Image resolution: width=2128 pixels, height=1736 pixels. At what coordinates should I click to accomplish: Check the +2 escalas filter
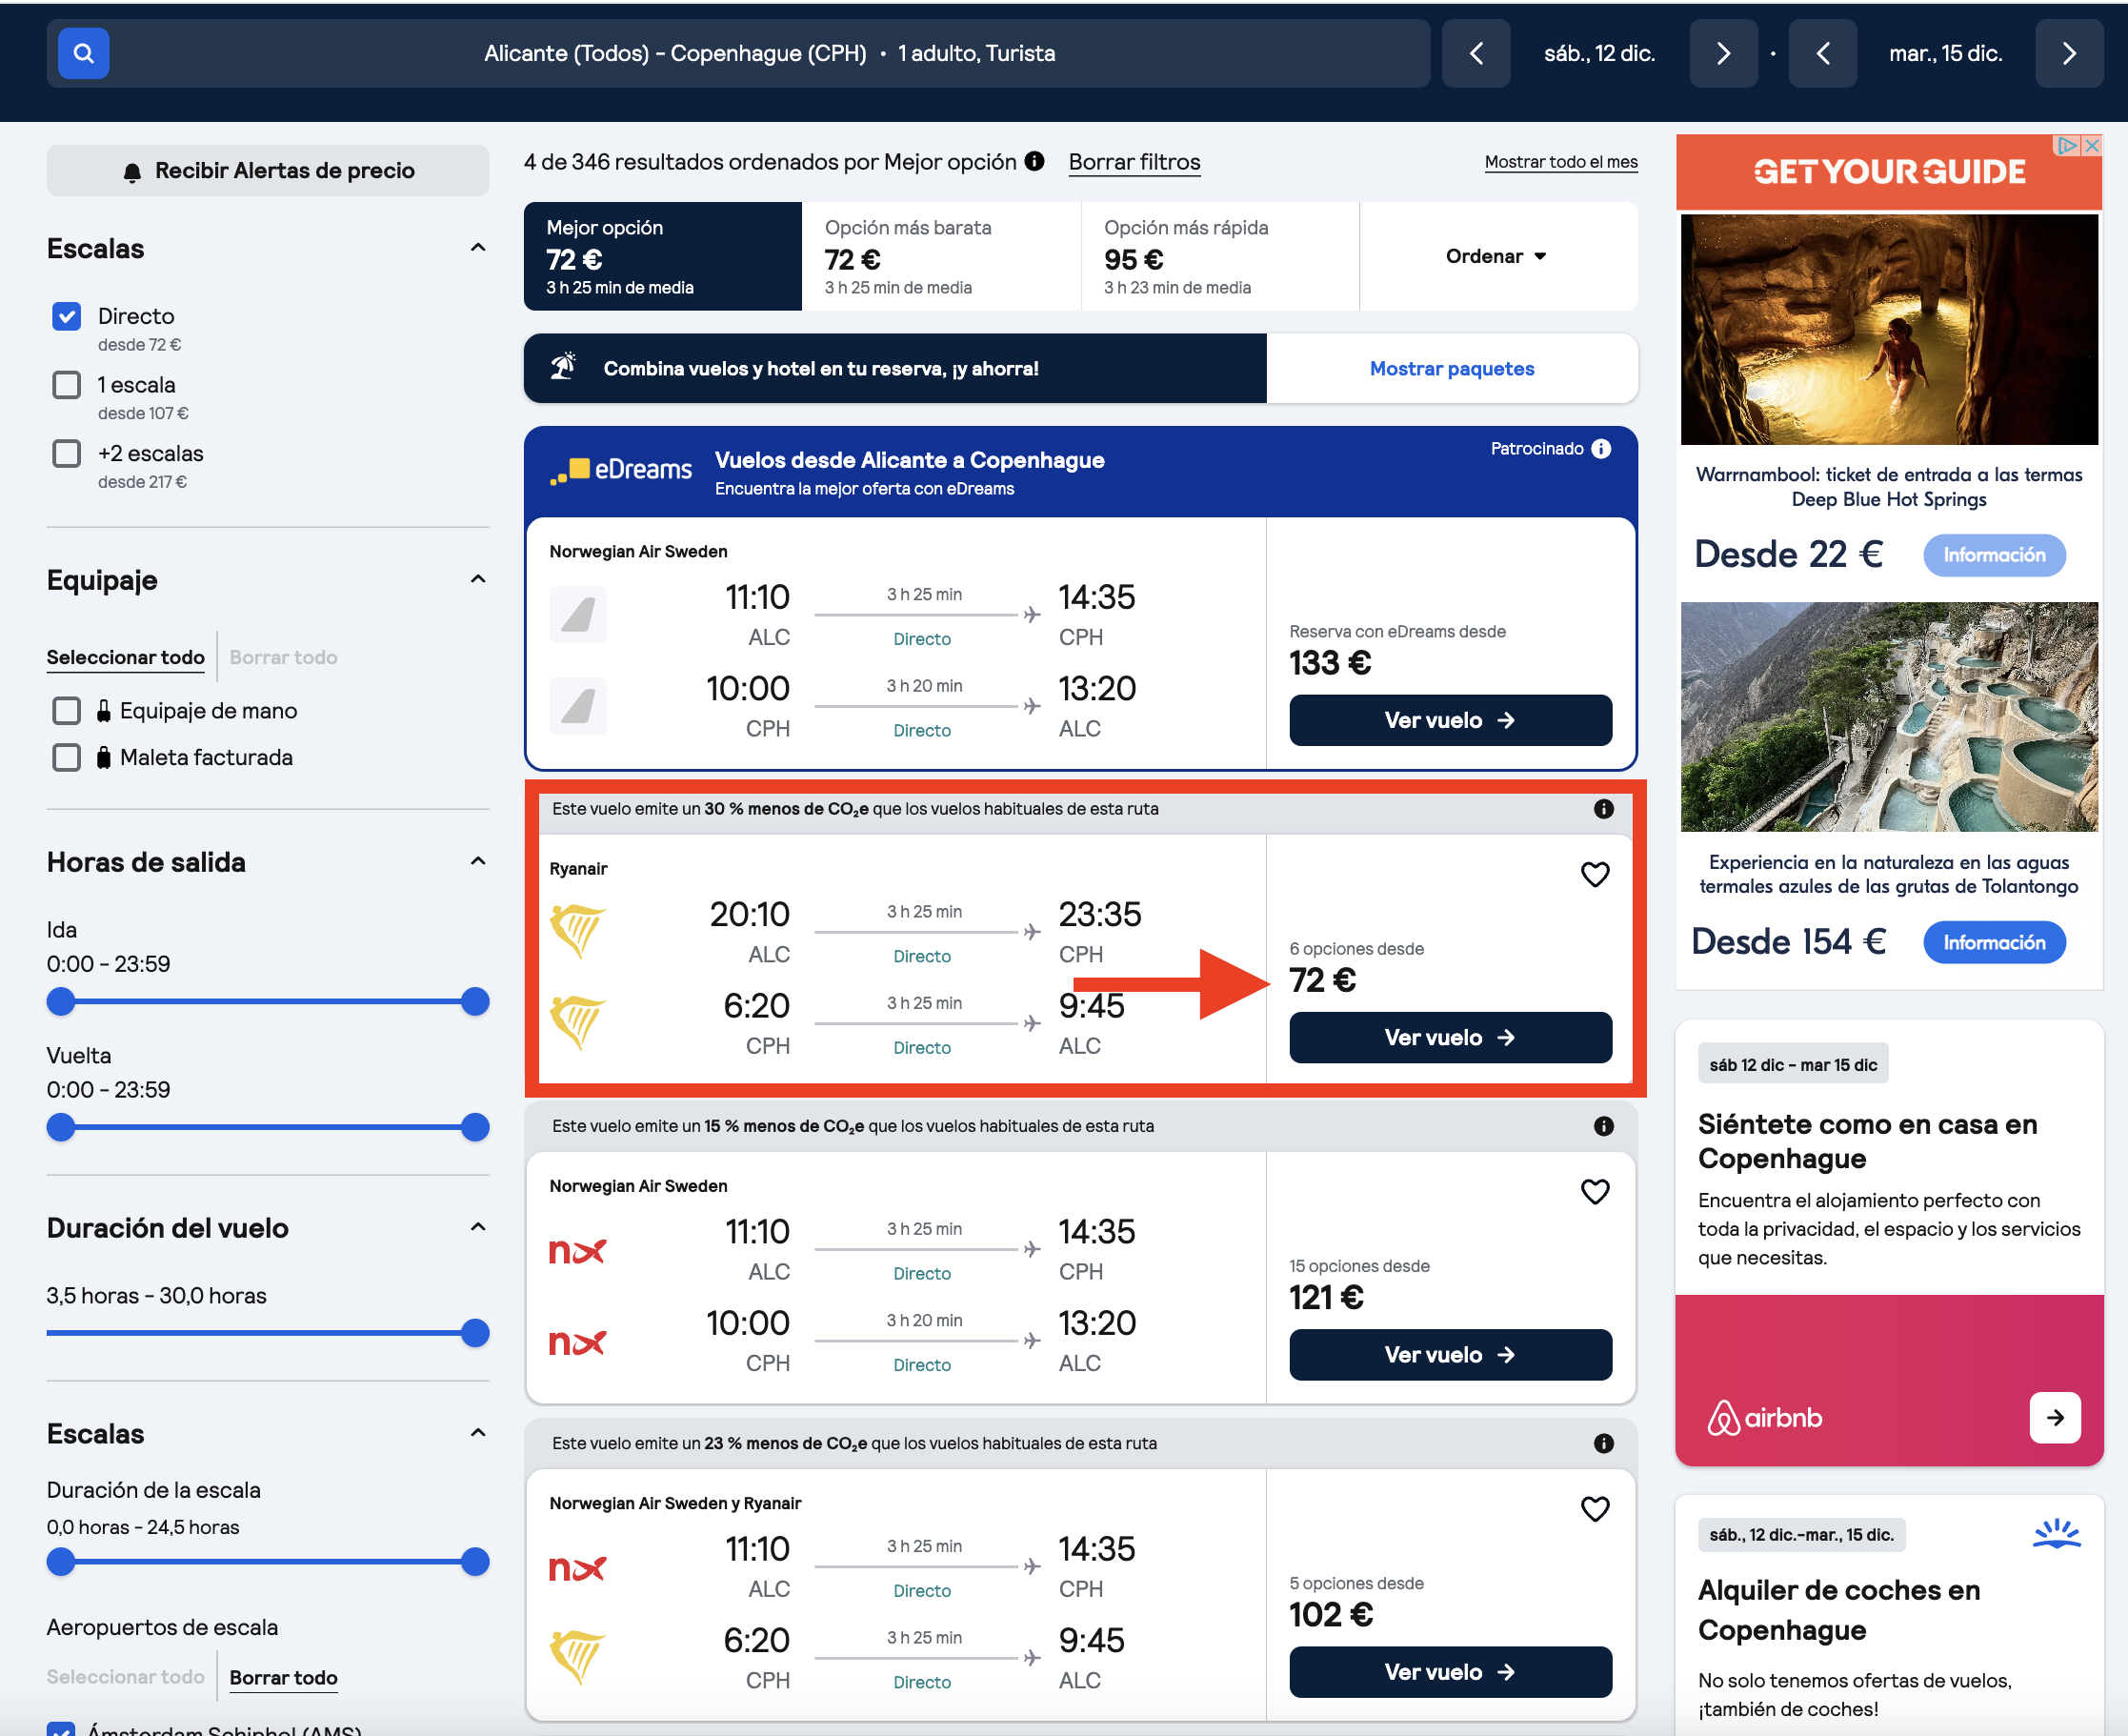pos(67,453)
